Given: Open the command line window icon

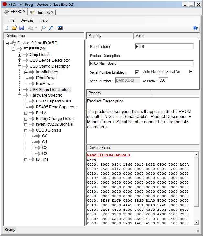Looking at the screenshot, I should (x=60, y=28).
